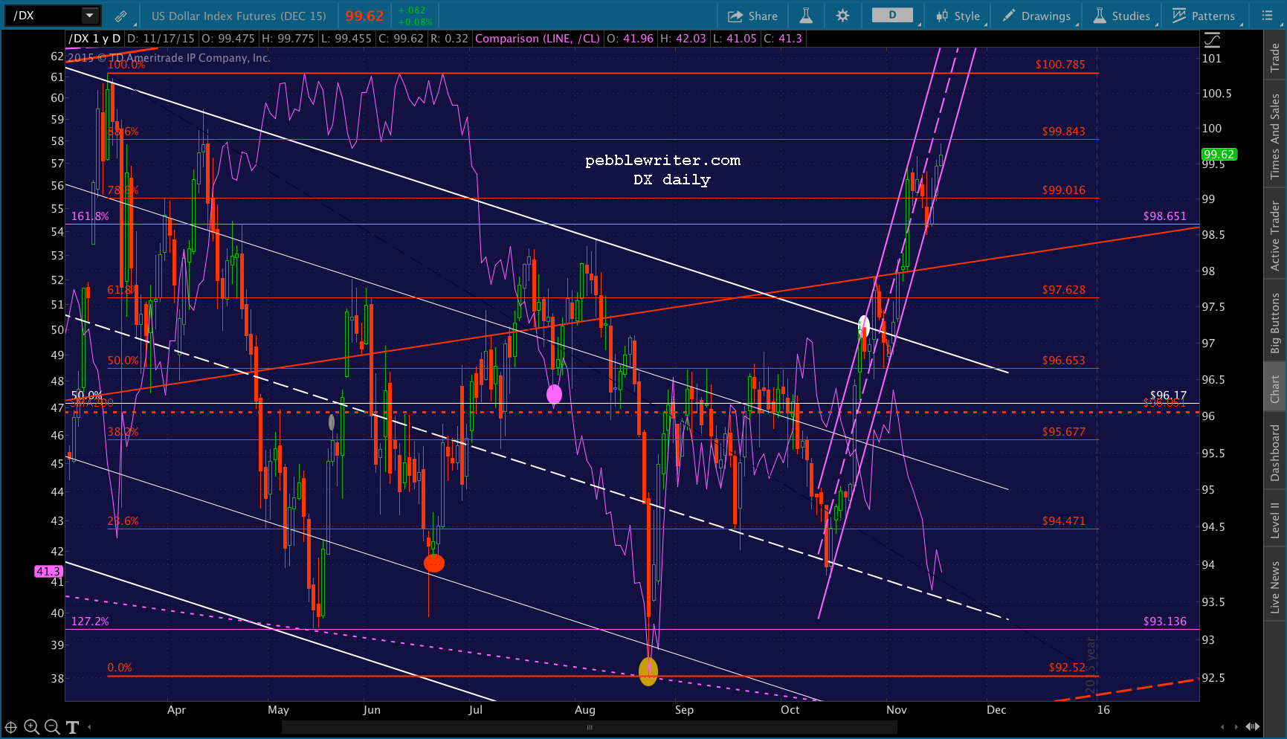Open the /DX symbol dropdown arrow
This screenshot has height=739, width=1287.
coord(90,16)
